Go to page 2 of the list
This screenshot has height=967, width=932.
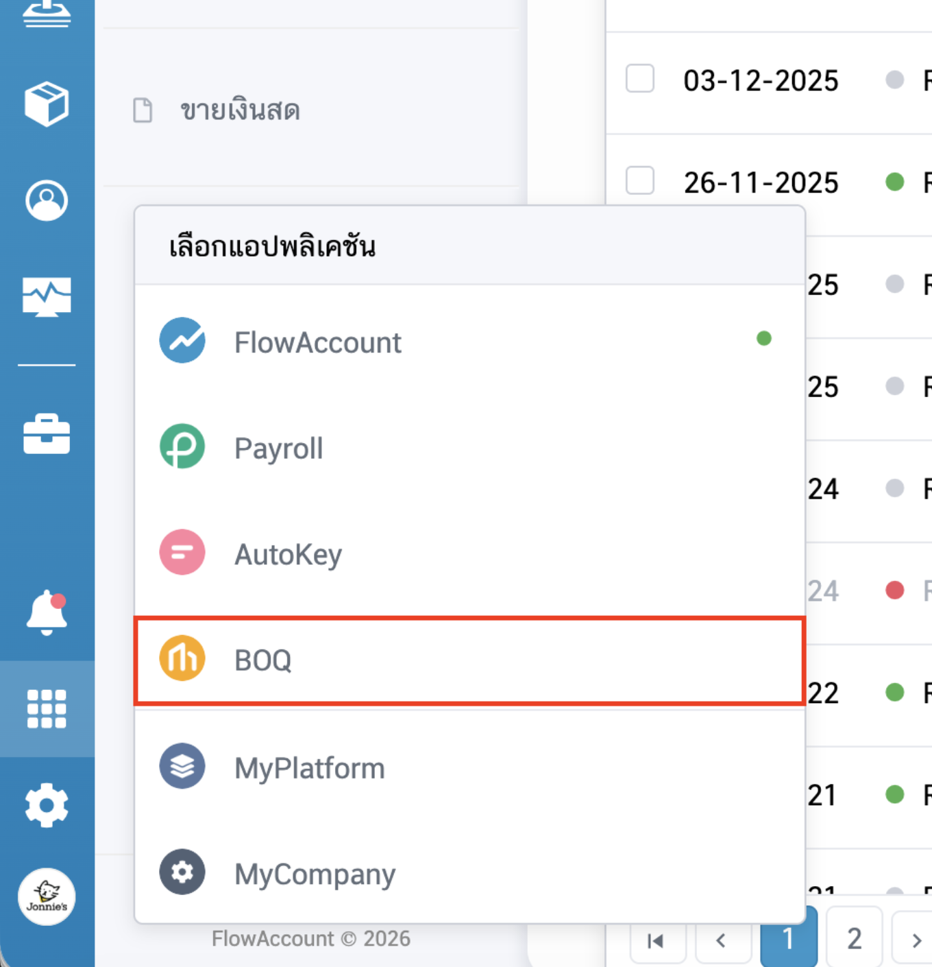pyautogui.click(x=854, y=938)
